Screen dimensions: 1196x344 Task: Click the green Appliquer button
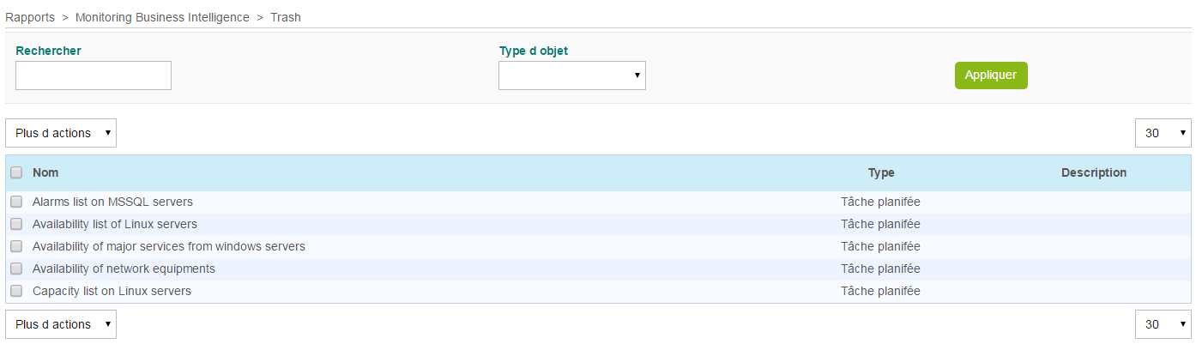(990, 75)
